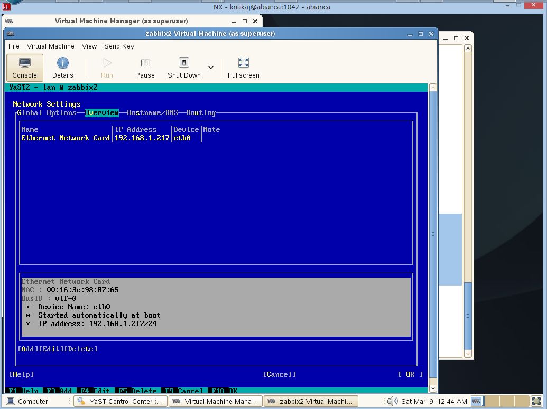Open the VM Details view
The width and height of the screenshot is (547, 409).
[62, 68]
